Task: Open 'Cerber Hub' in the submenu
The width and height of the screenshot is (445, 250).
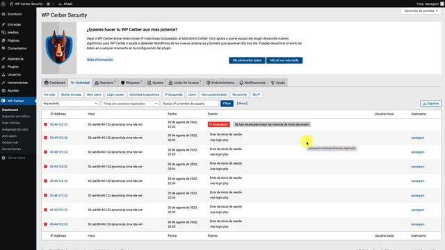Action: click(x=10, y=142)
